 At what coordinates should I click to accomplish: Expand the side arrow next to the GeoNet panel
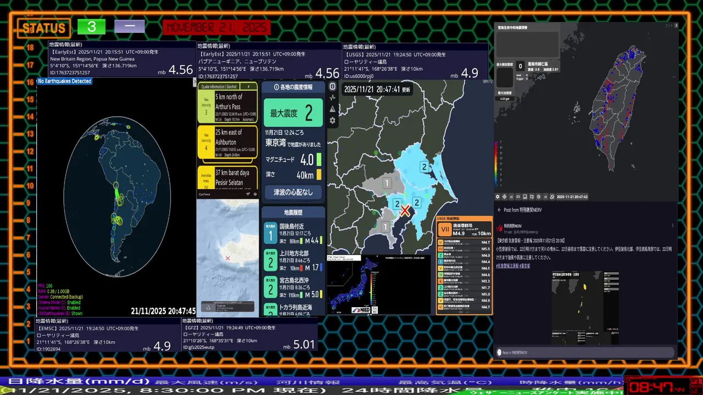coord(194,82)
